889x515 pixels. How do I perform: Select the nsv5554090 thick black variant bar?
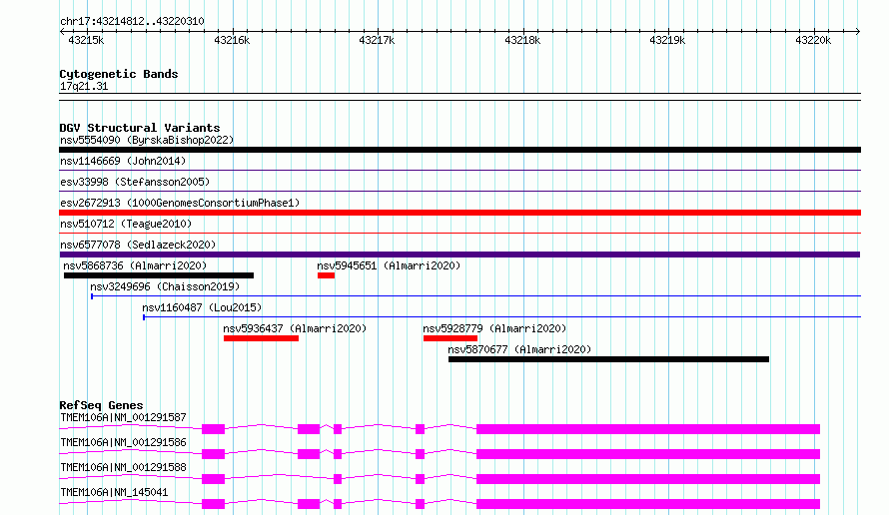[459, 150]
